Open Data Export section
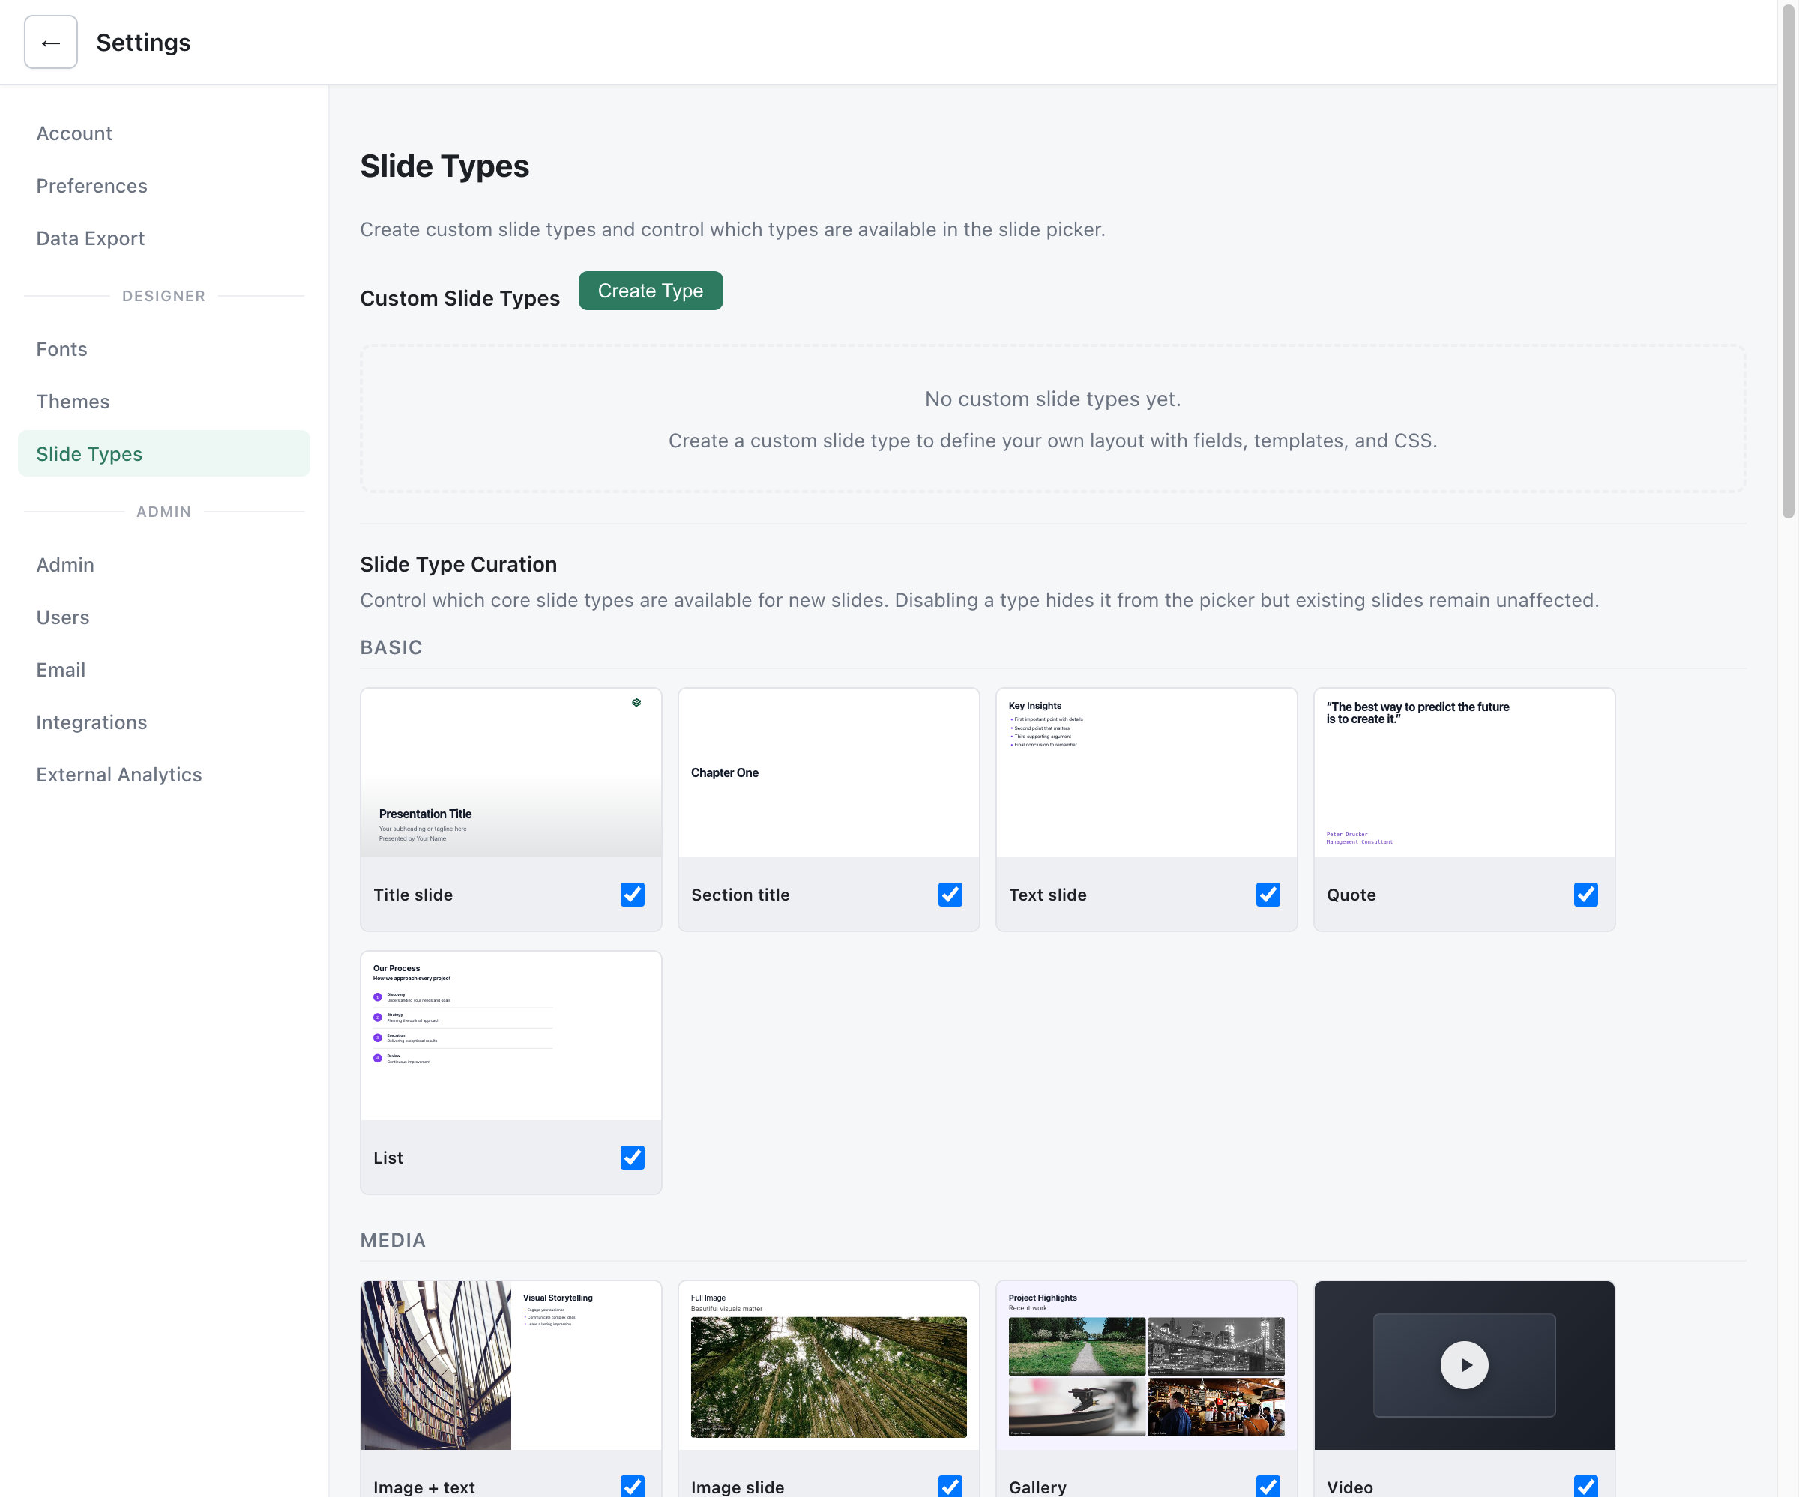 click(x=163, y=238)
